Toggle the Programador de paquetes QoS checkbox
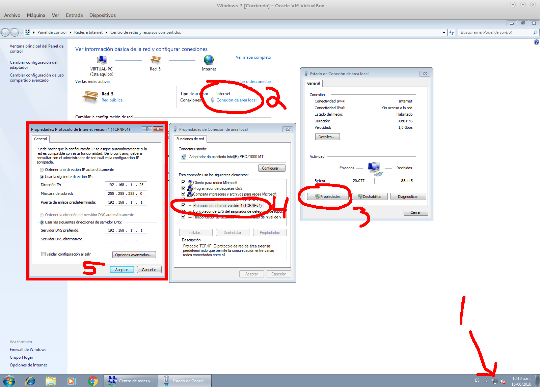 (183, 188)
